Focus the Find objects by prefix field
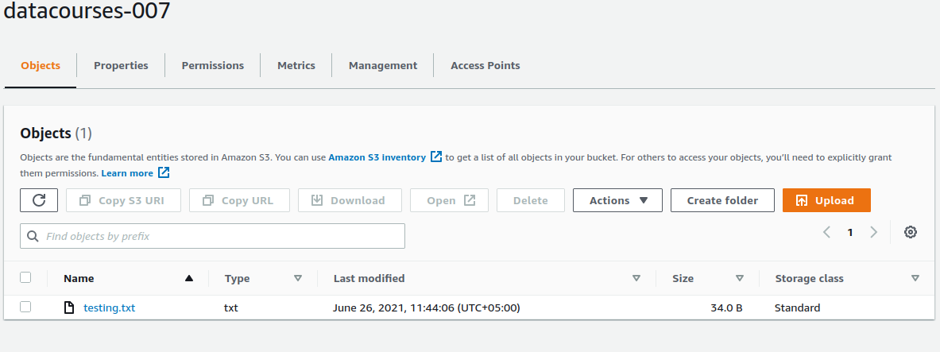 [212, 236]
